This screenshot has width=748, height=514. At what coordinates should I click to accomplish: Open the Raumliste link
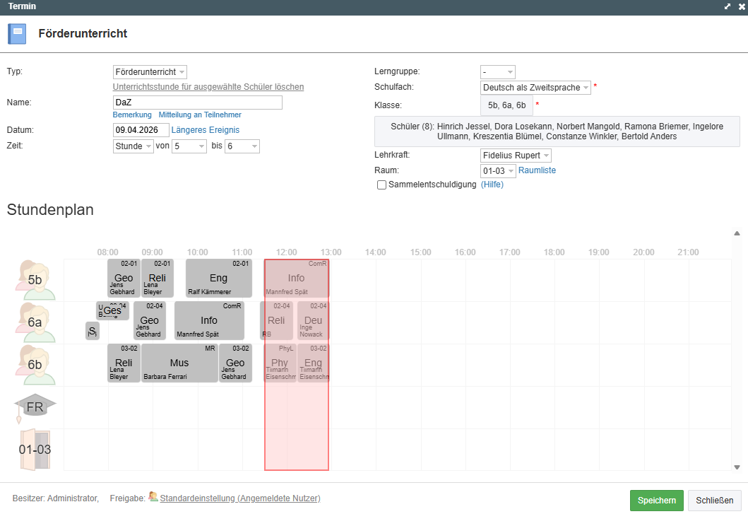coord(537,170)
